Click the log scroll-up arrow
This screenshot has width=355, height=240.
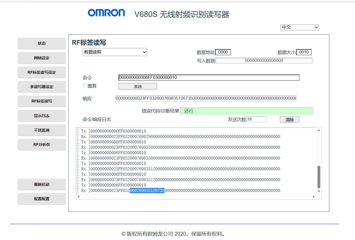click(319, 130)
